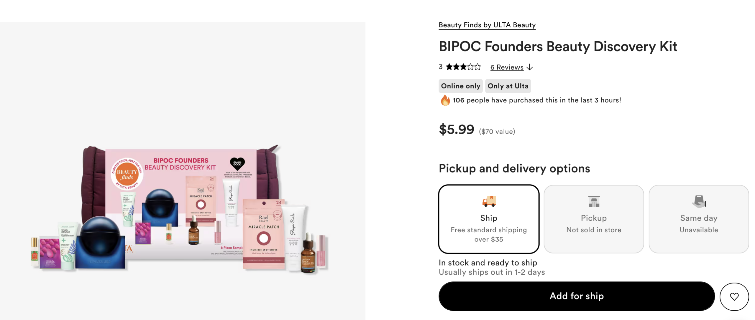Image resolution: width=755 pixels, height=320 pixels.
Task: Click the down arrow next to reviews
Action: (x=530, y=67)
